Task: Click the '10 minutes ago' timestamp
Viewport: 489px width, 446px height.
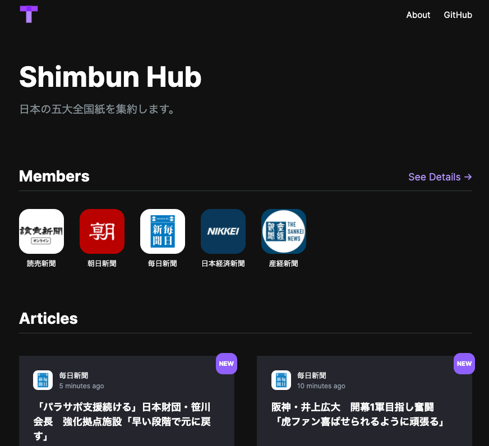Action: (321, 386)
